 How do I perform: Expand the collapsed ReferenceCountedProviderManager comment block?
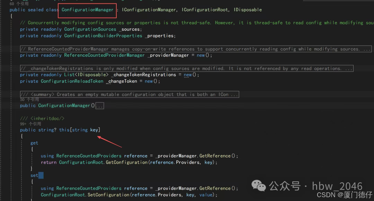(x=196, y=49)
